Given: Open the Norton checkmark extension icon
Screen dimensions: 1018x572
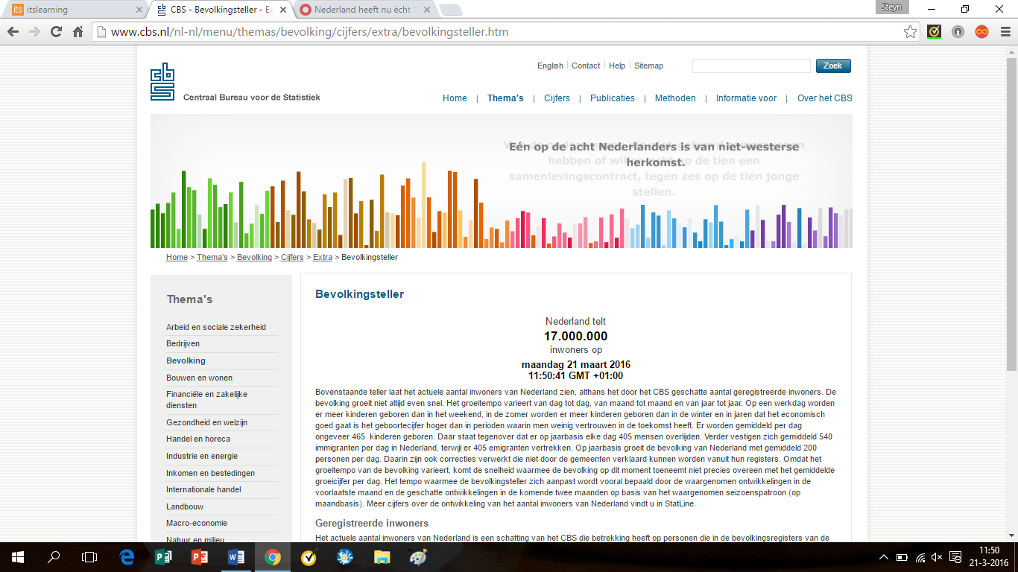Looking at the screenshot, I should (x=934, y=32).
